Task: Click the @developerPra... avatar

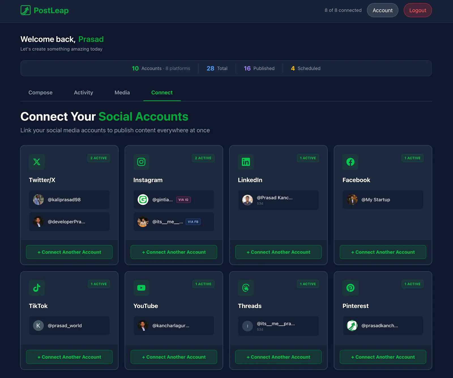Action: coord(39,222)
